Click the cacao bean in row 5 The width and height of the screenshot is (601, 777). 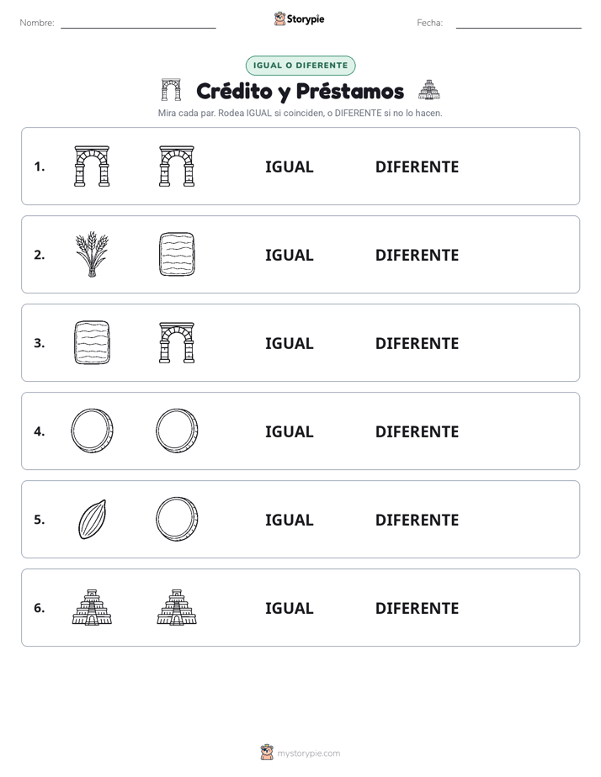coord(93,519)
